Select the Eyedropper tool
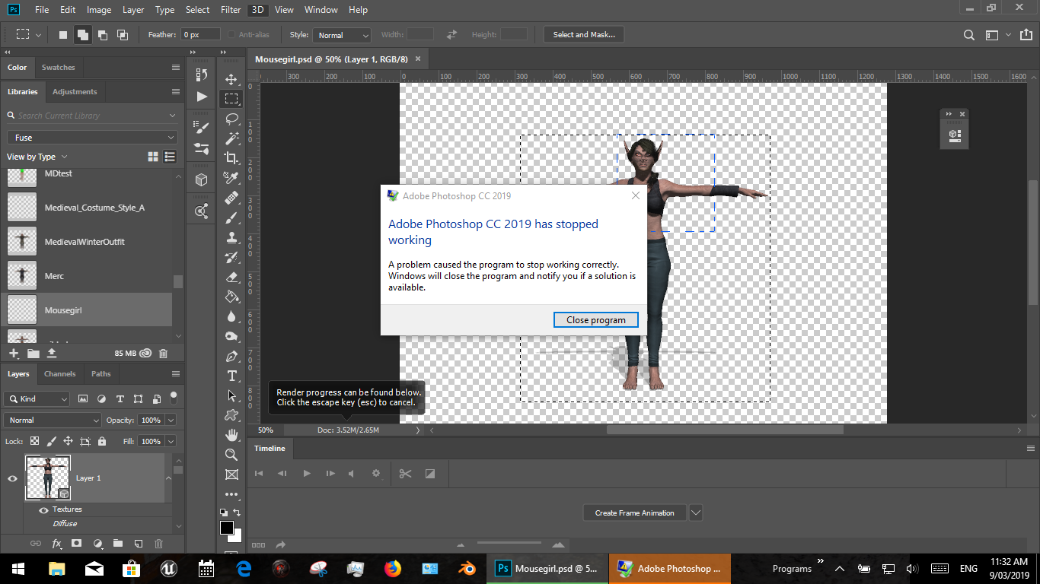This screenshot has width=1040, height=584. 231,178
